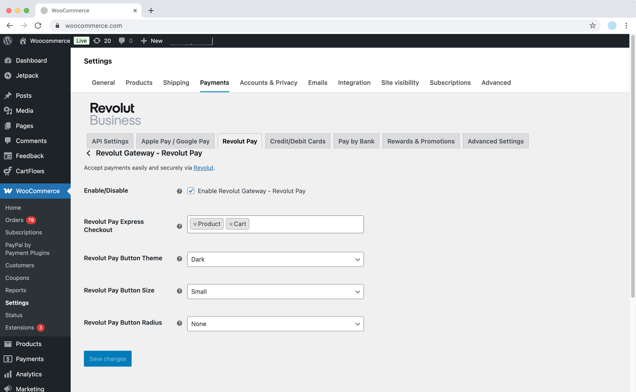The height and width of the screenshot is (392, 636).
Task: Open the Credit/Debit Cards tab
Action: (298, 141)
